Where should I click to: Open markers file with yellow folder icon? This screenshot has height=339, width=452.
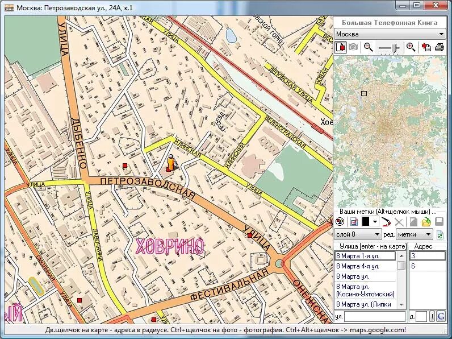[x=426, y=222]
